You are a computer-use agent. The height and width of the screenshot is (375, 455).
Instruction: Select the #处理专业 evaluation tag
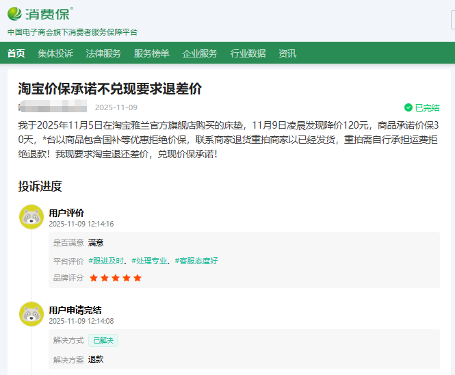149,261
